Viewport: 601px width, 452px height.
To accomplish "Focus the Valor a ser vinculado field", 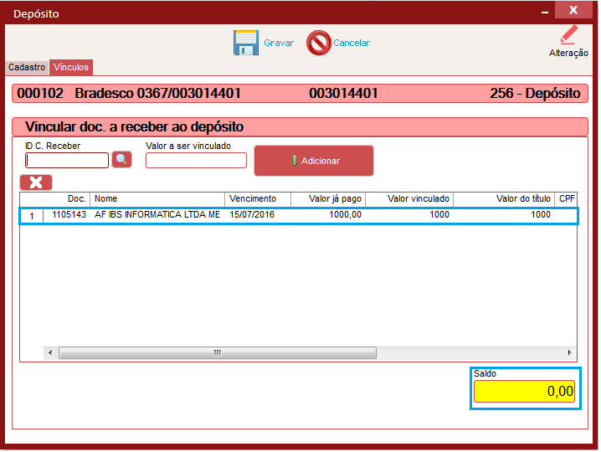I will click(196, 160).
